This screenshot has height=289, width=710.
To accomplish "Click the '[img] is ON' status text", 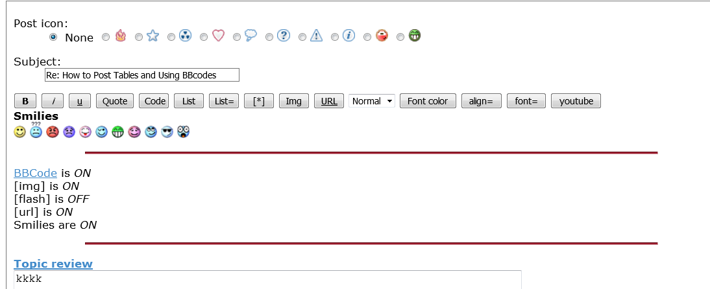I will (x=46, y=186).
